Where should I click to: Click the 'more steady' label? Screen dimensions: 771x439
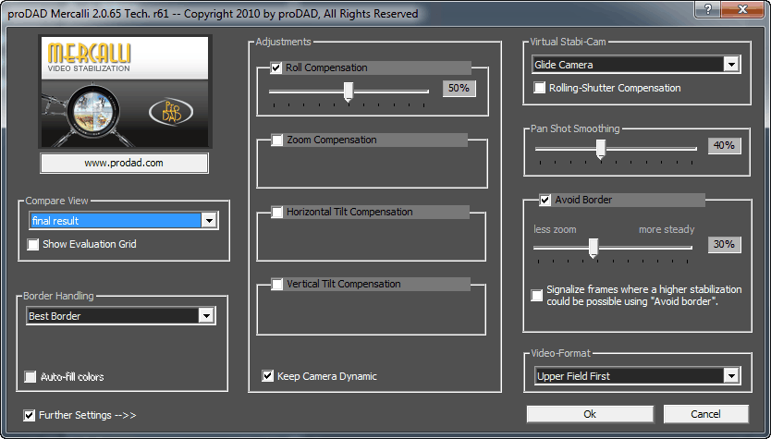[667, 229]
